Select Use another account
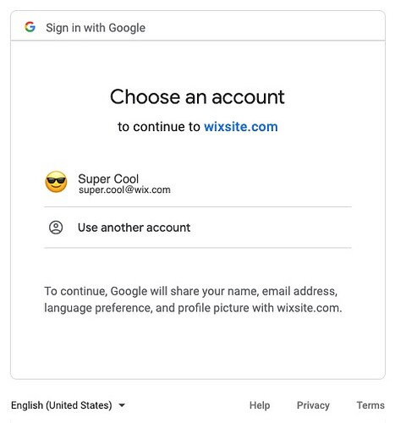The width and height of the screenshot is (395, 423). (198, 228)
